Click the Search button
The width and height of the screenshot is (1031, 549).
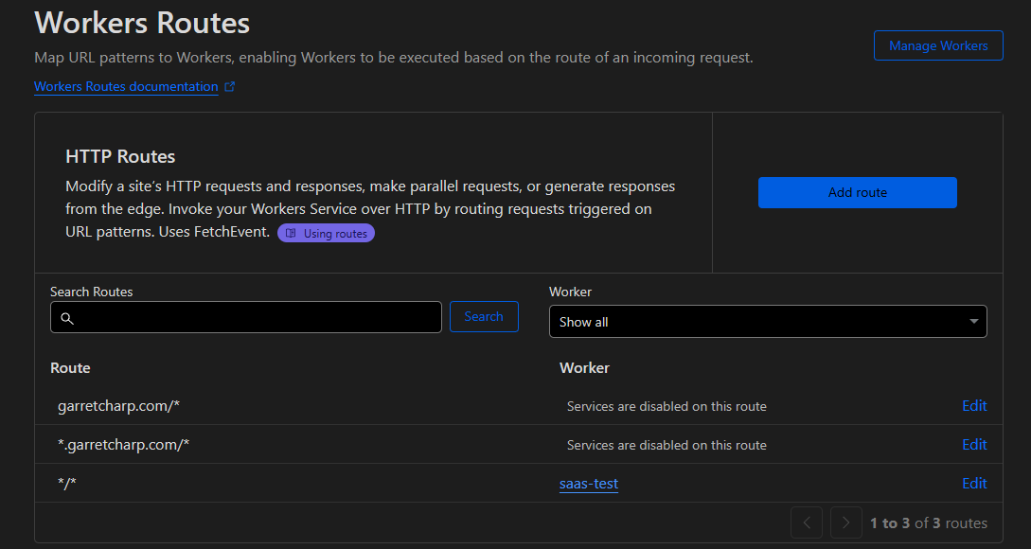(484, 317)
